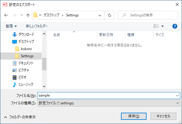The image size is (182, 124).
Task: Go back using the left arrow
Action: click(6, 15)
